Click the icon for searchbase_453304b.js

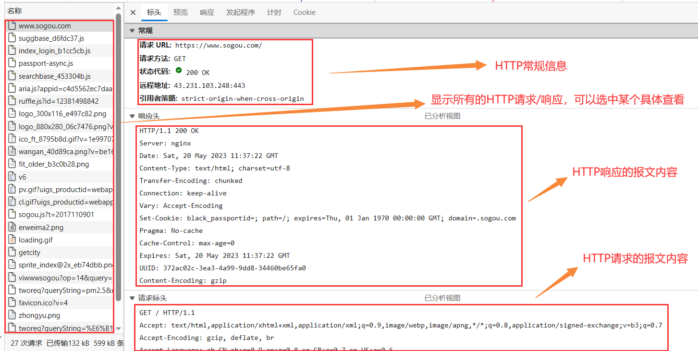click(x=12, y=76)
